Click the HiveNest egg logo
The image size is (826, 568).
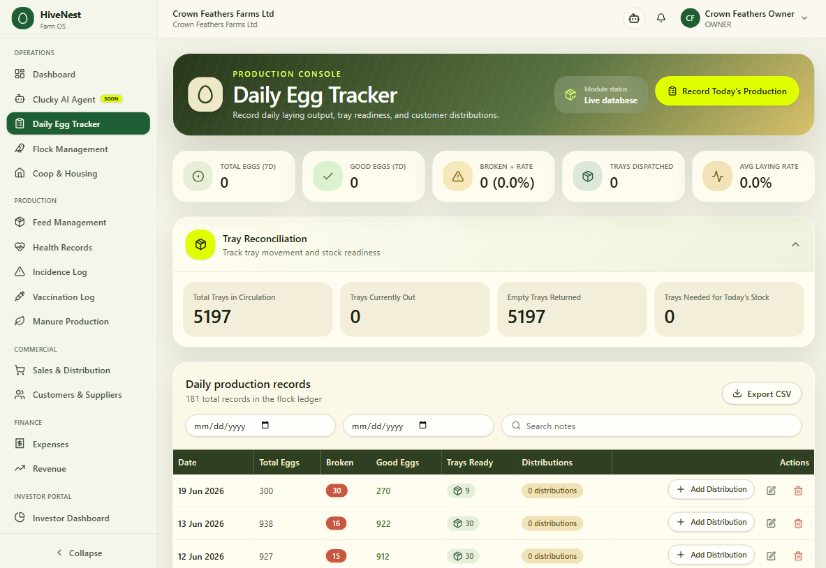pyautogui.click(x=22, y=19)
